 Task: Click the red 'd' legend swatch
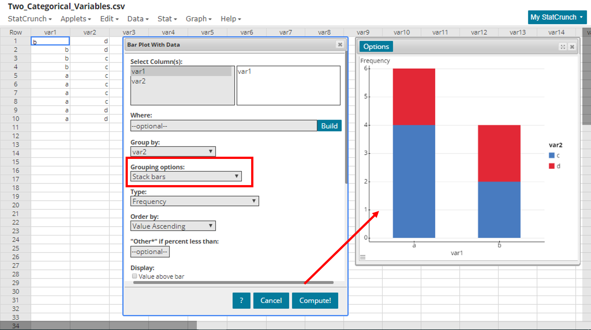pos(551,166)
